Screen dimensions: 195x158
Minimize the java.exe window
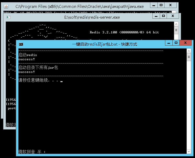(x=154, y=5)
